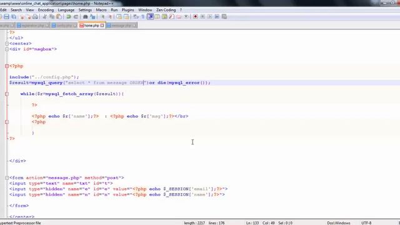Switch to the registration.php tab

click(33, 26)
